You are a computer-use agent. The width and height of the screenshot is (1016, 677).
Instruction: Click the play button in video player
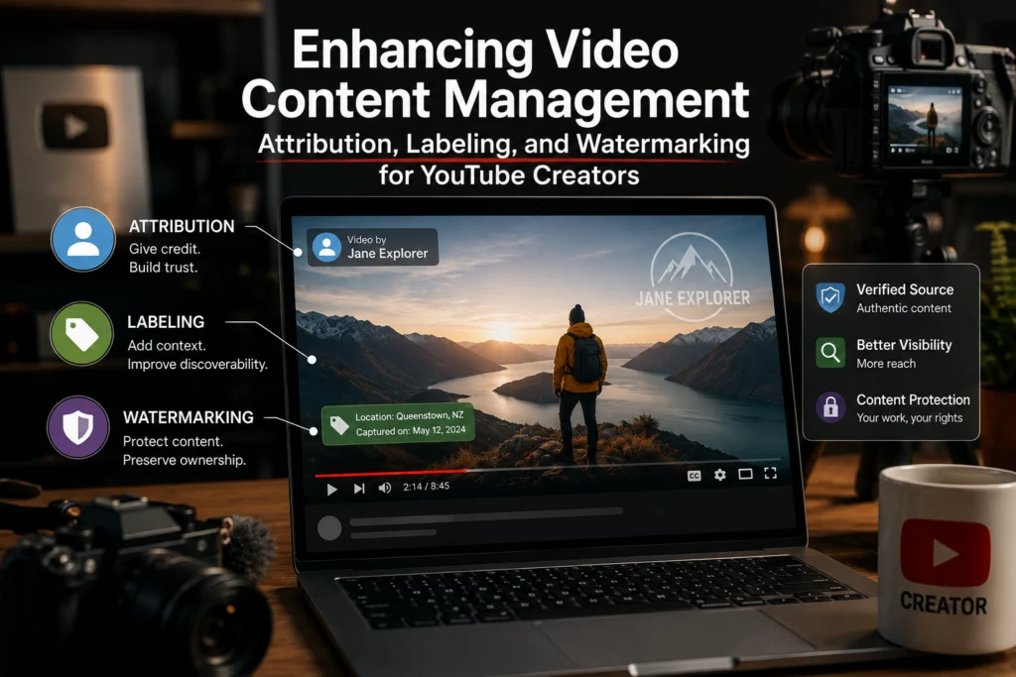[331, 490]
